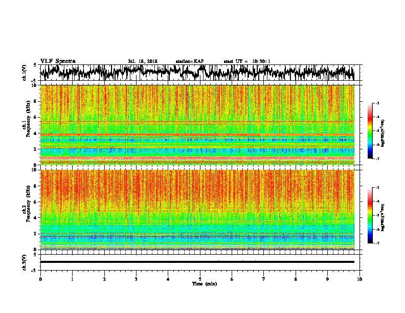This screenshot has height=313, width=405.
Task: Click time axis tick label "3"
Action: (x=136, y=279)
